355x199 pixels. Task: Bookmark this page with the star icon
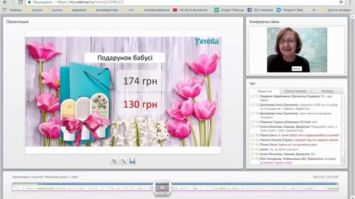pos(341,2)
